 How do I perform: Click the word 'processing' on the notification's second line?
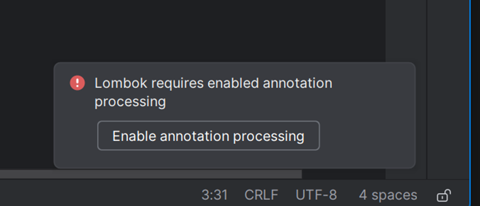[x=130, y=102]
